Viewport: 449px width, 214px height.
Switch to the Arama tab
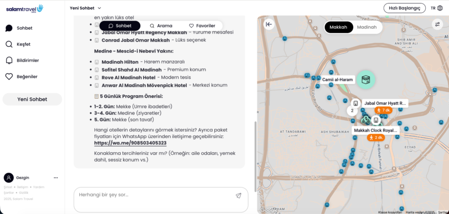click(x=161, y=26)
